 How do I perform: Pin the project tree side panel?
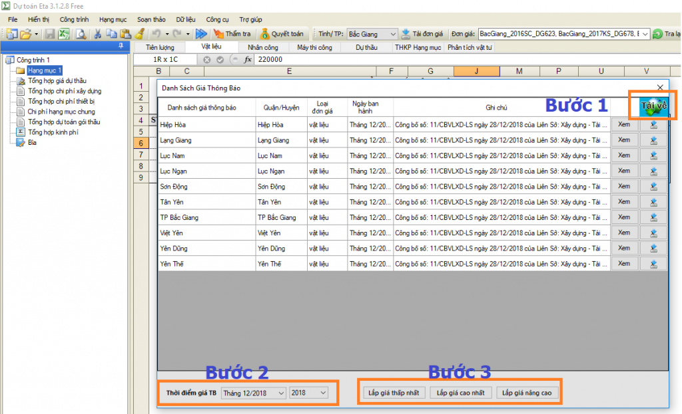click(x=121, y=46)
